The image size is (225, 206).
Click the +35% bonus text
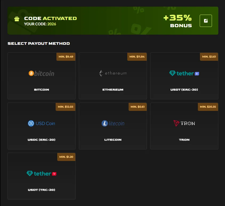coord(178,21)
